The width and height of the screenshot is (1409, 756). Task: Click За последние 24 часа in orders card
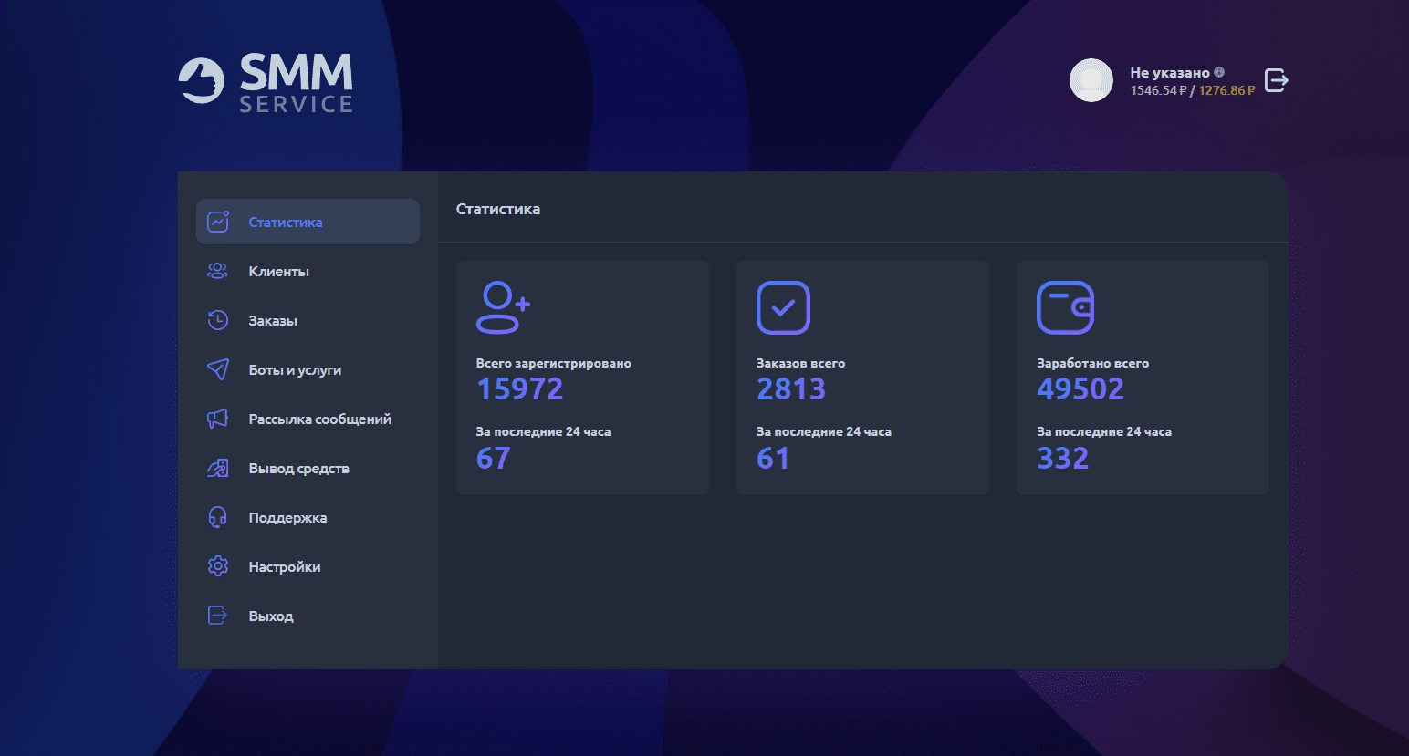click(823, 431)
